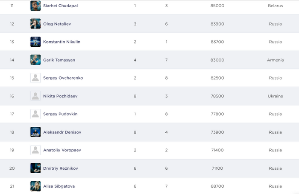Click Anatoliy Voropaev's placeholder avatar icon
Image resolution: width=299 pixels, height=194 pixels.
[35, 150]
